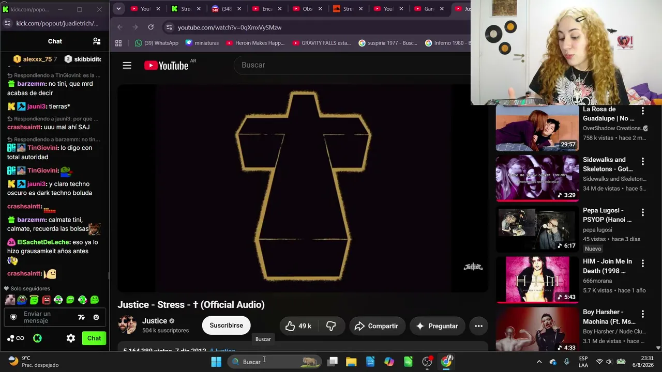This screenshot has width=662, height=372.
Task: Reload the YouTube page
Action: click(x=151, y=27)
